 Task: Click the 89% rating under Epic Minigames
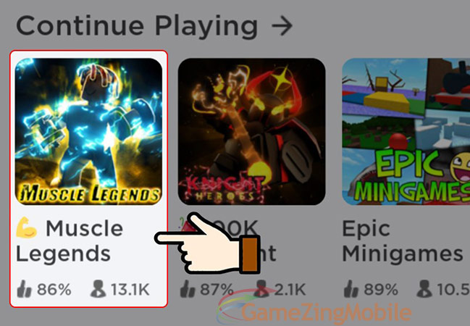[x=381, y=290]
